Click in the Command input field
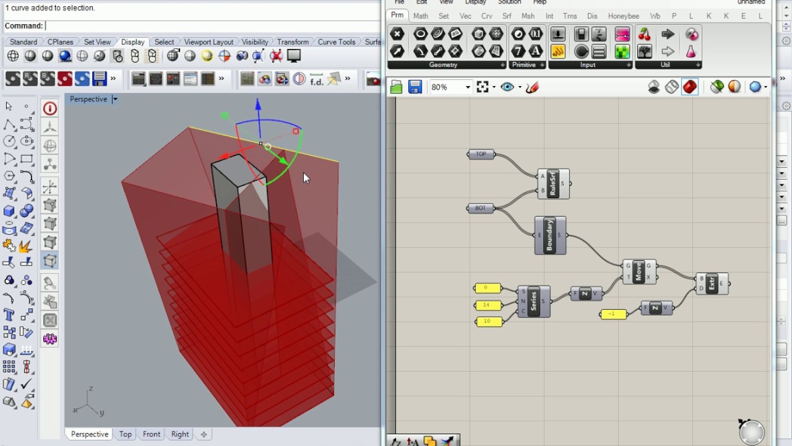Screen dimensions: 792x446 tap(212, 26)
